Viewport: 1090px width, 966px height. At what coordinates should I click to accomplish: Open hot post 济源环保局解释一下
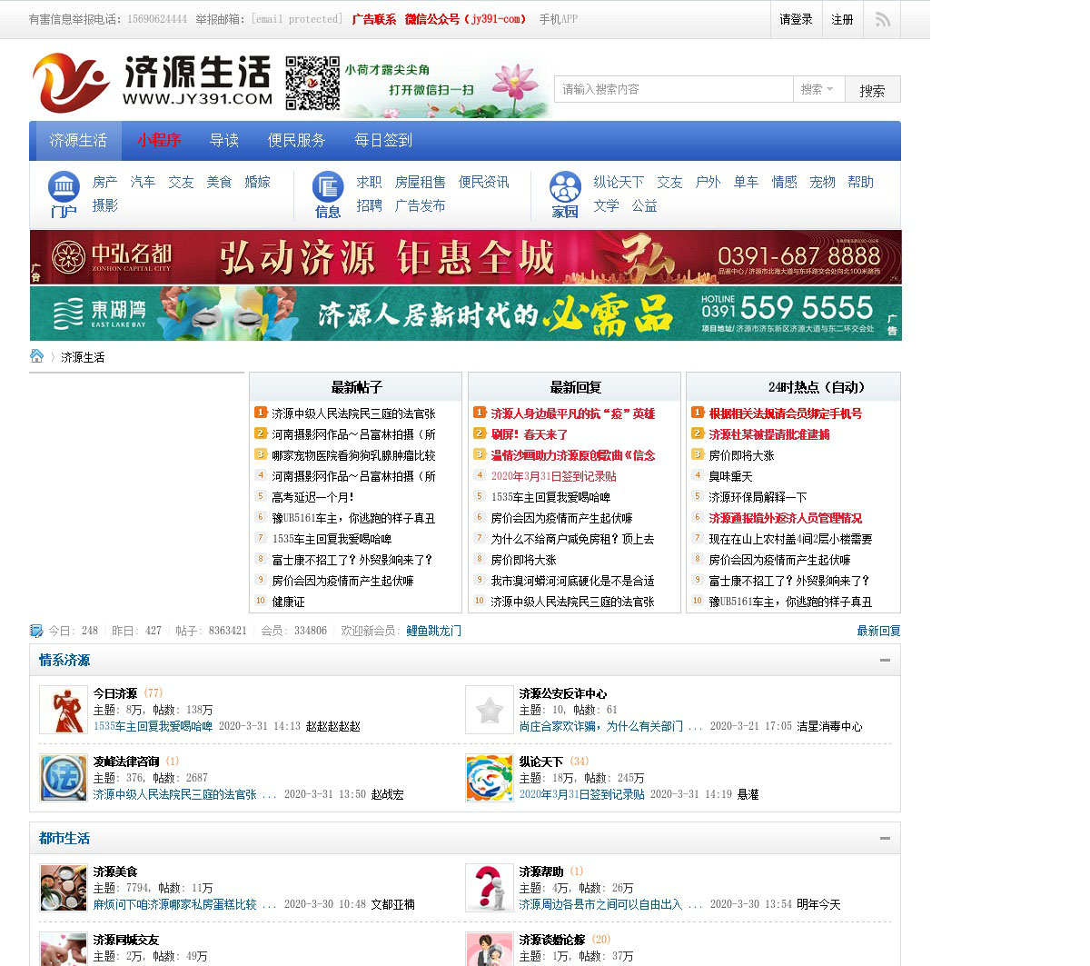point(758,497)
